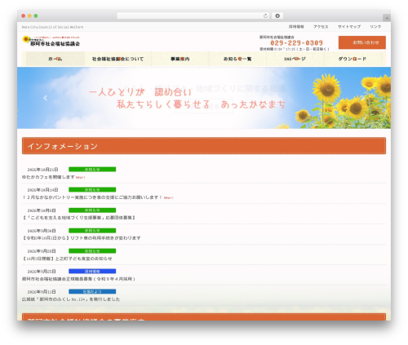Click blue 採用情報 tag in news list

pyautogui.click(x=92, y=272)
